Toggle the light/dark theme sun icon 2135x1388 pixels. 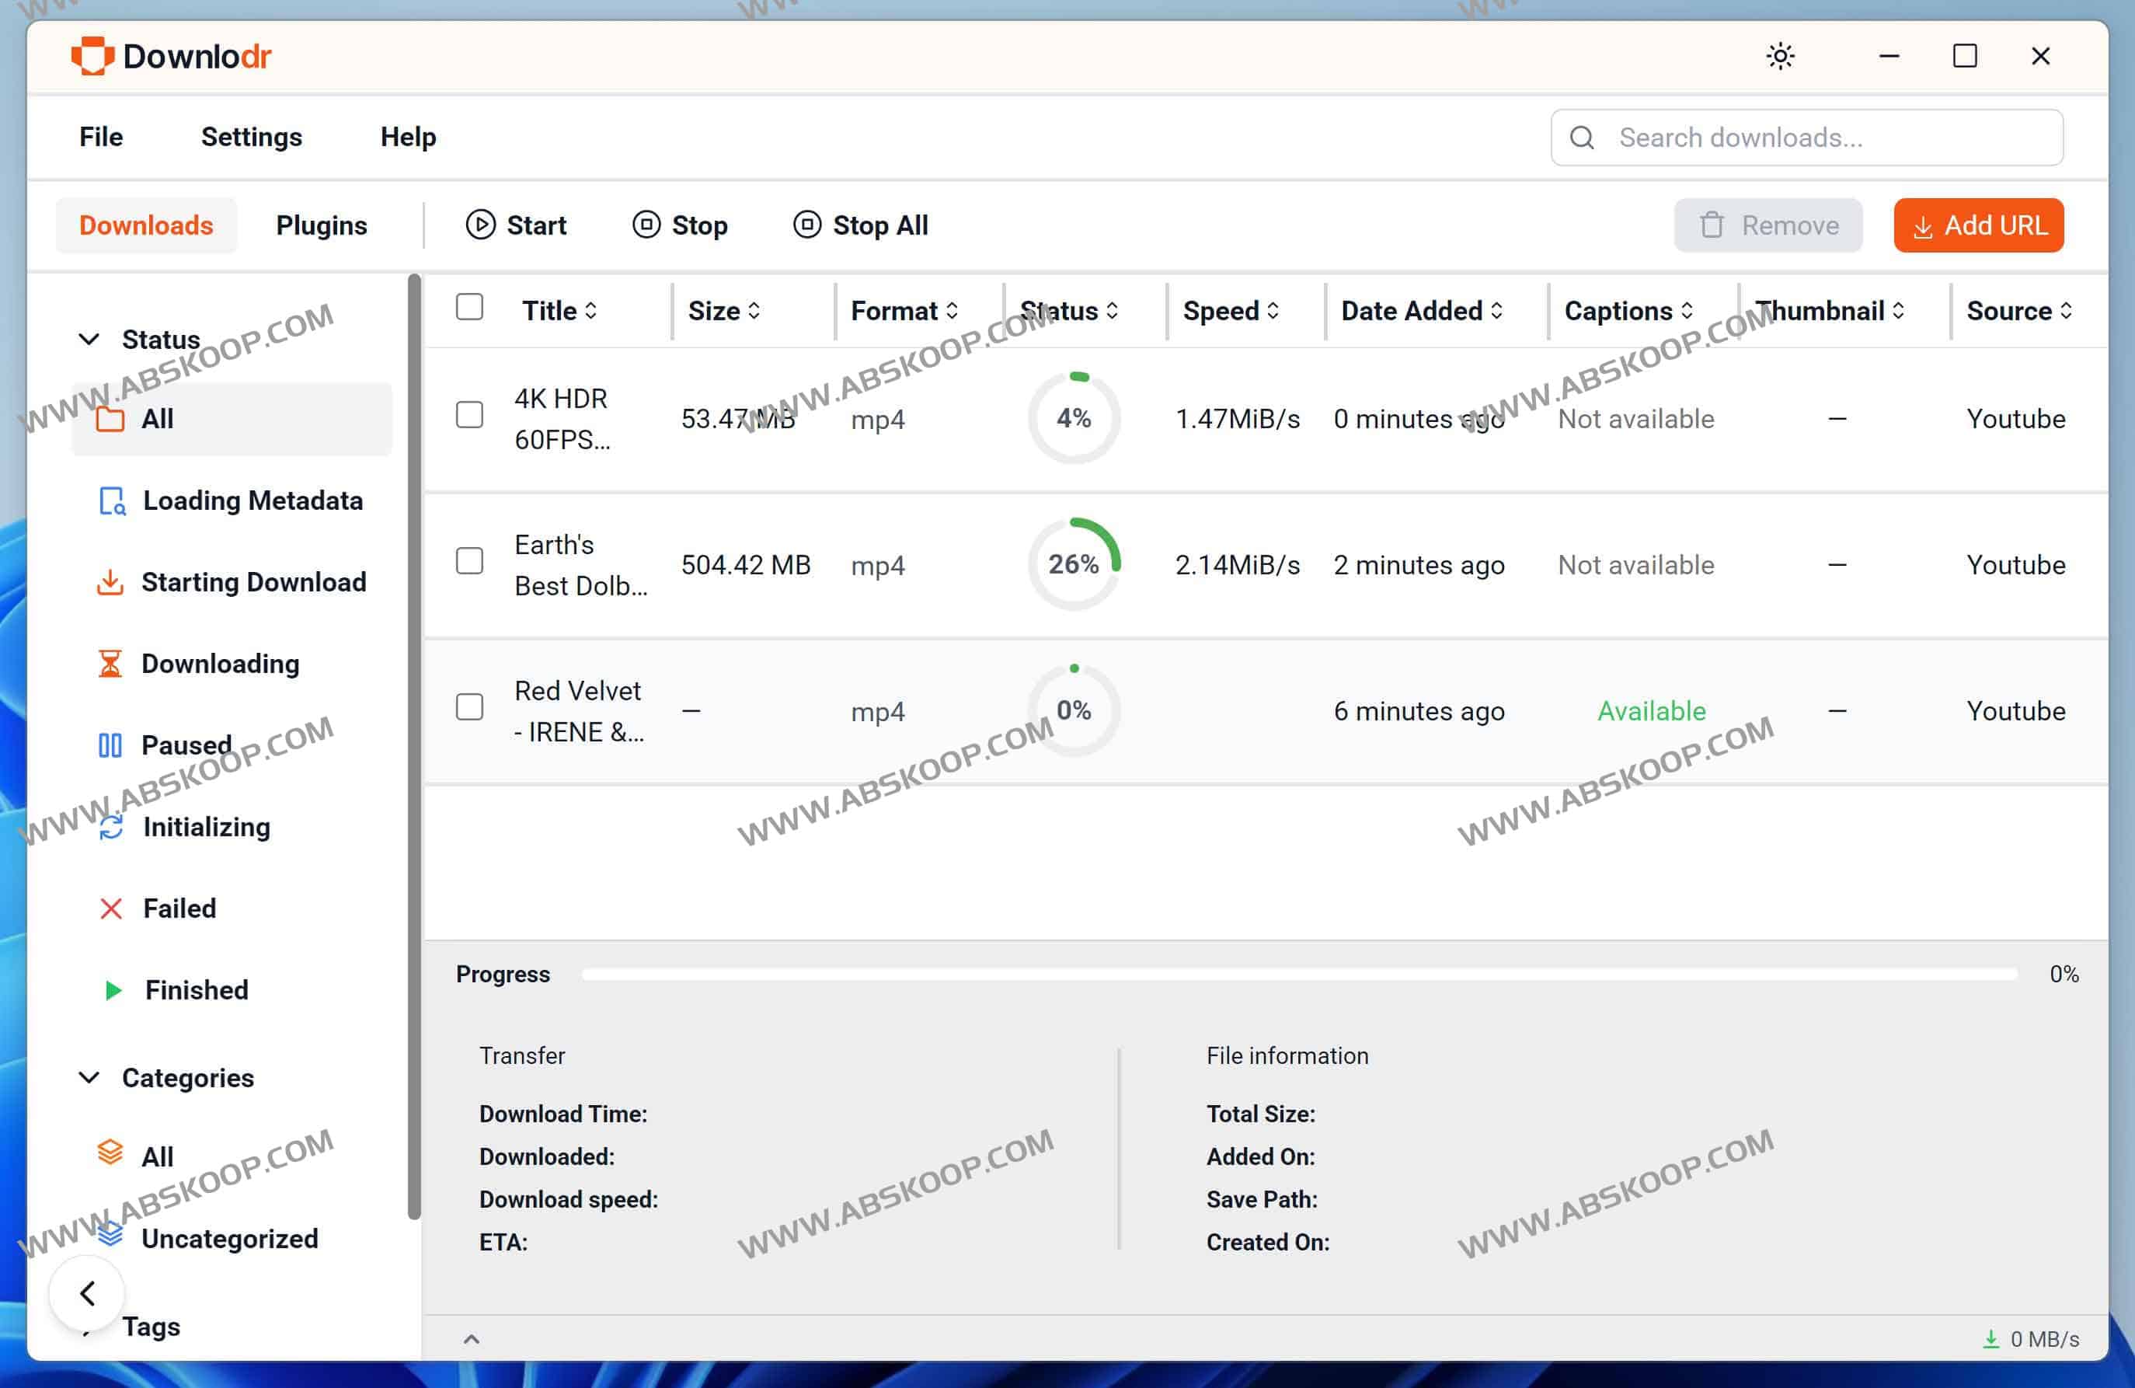point(1780,57)
